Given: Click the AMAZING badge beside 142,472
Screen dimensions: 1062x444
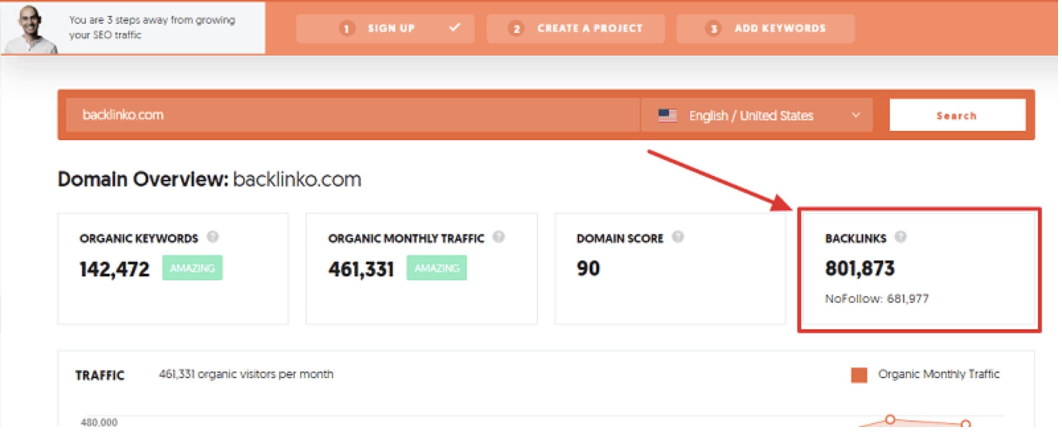Looking at the screenshot, I should tap(192, 268).
